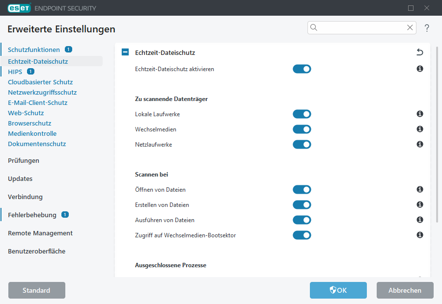Collapse the Echtzeit-Dateischutz section

(x=125, y=51)
